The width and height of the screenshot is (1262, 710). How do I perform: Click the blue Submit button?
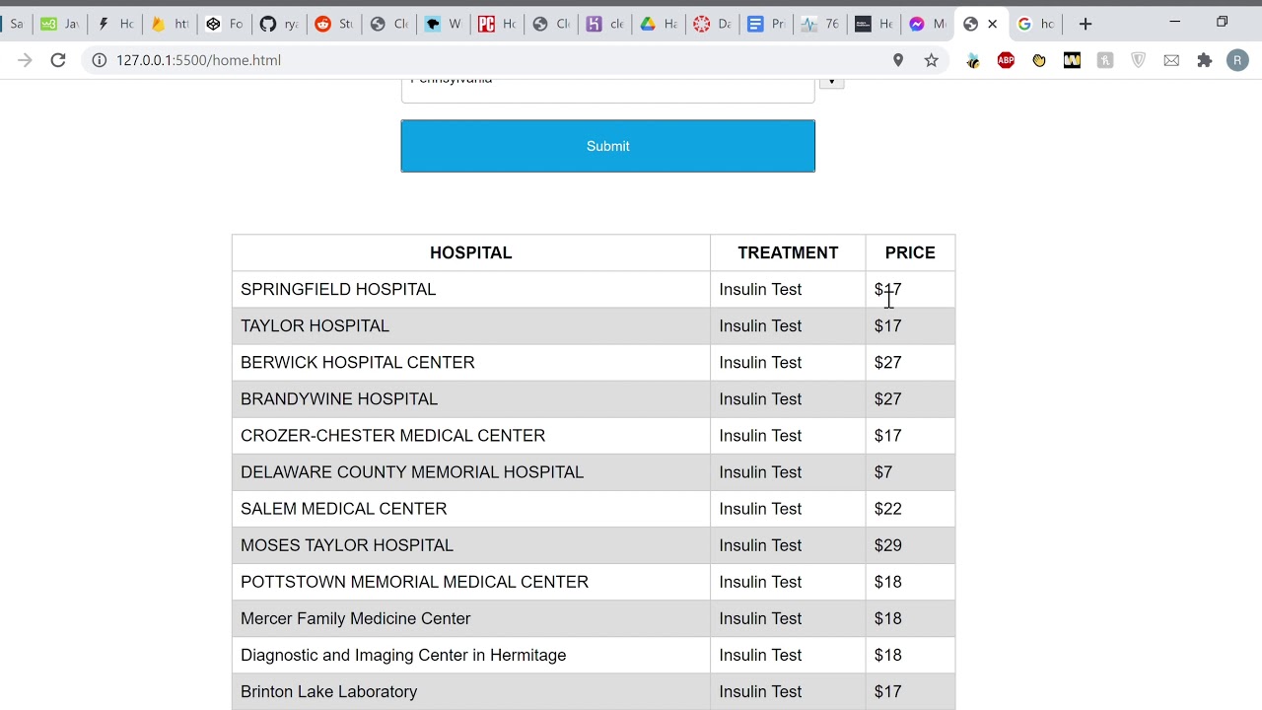(x=607, y=146)
